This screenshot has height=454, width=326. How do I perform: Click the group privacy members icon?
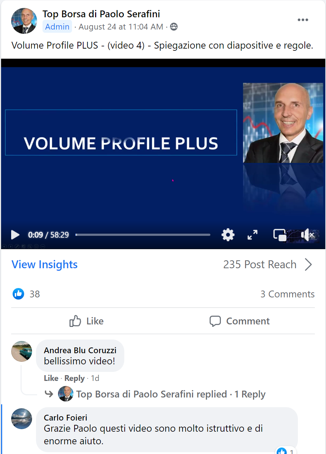pyautogui.click(x=174, y=27)
